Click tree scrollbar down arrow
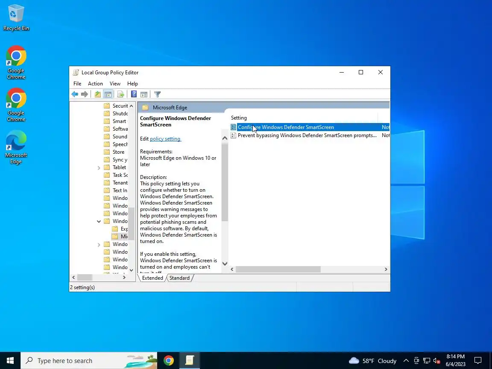 132,270
